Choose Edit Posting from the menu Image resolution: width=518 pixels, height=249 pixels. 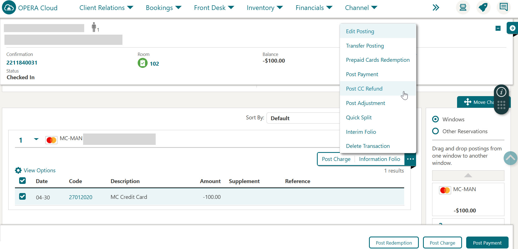click(378, 31)
